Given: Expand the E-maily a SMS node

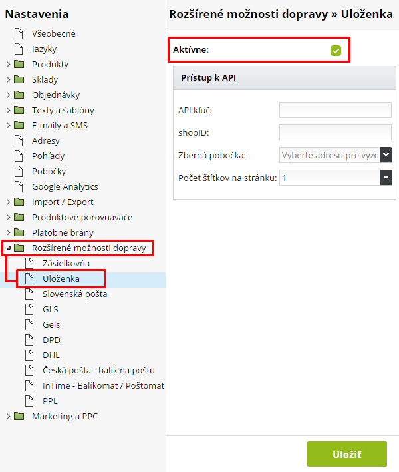Looking at the screenshot, I should pyautogui.click(x=9, y=126).
